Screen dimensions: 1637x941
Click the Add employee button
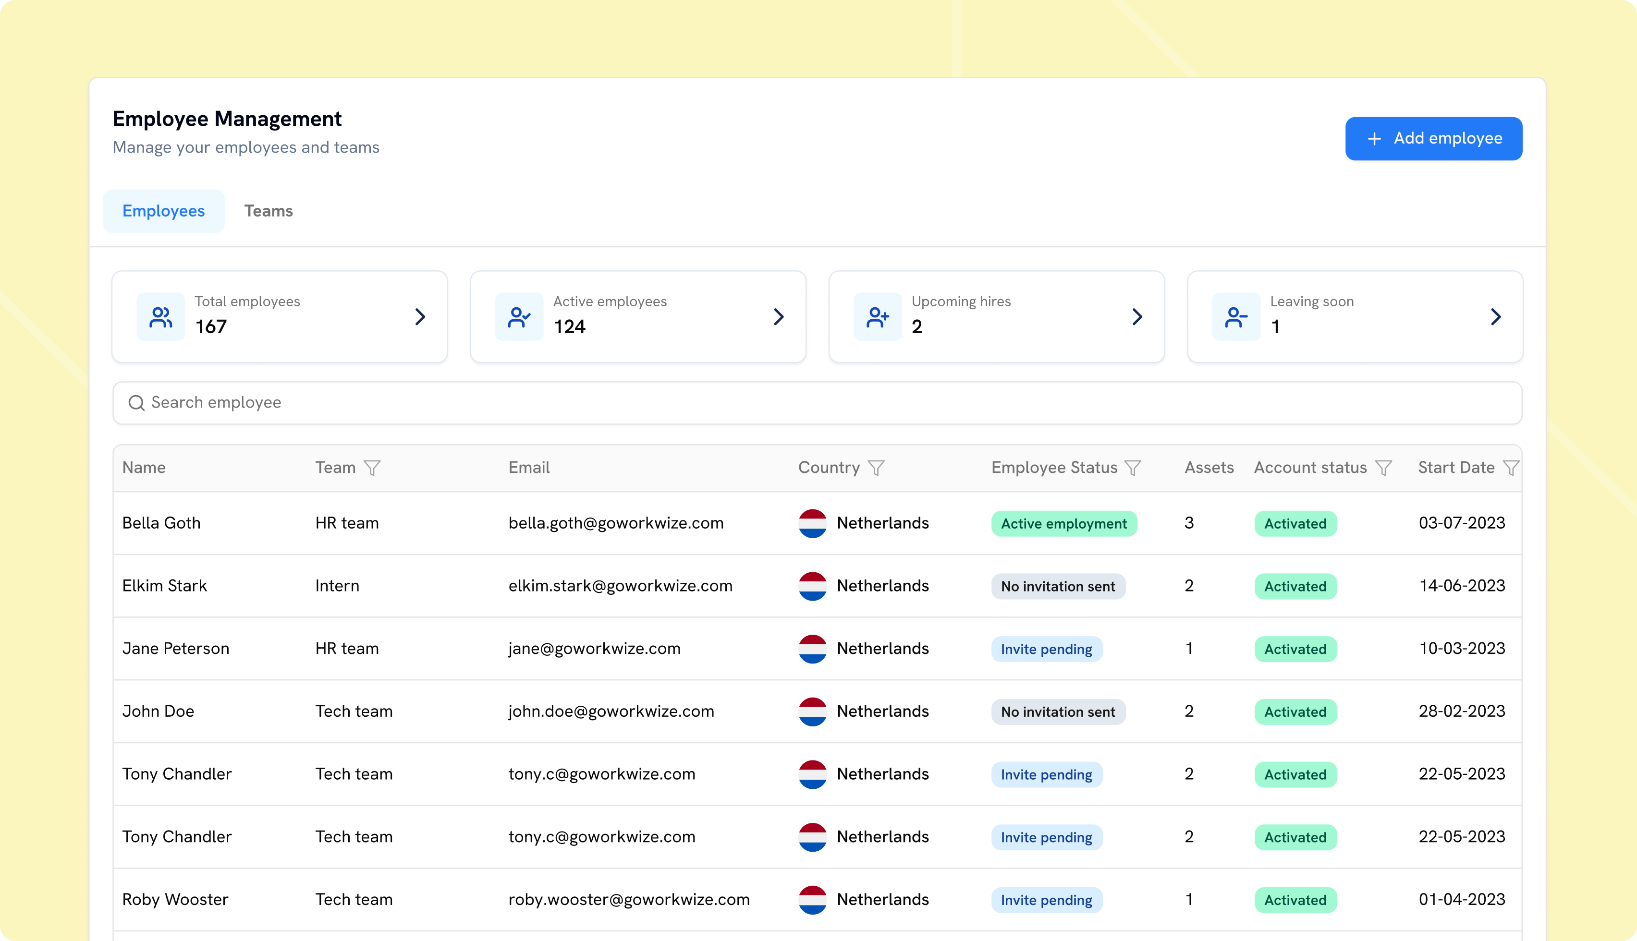tap(1433, 138)
